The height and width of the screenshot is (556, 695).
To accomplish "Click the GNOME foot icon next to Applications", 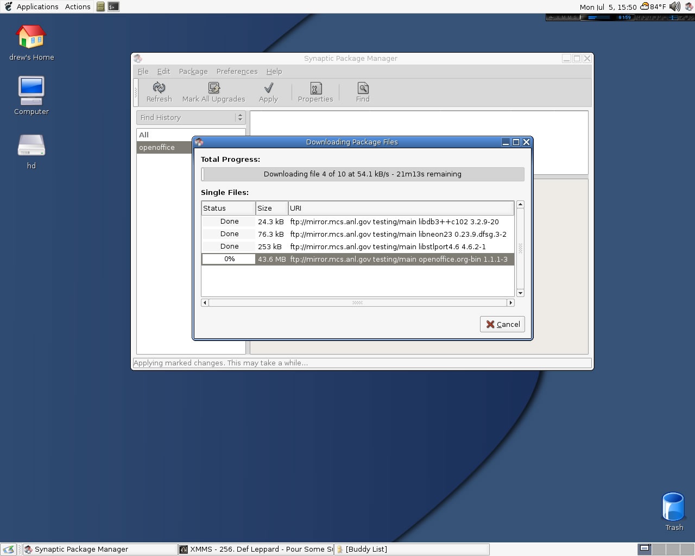I will pyautogui.click(x=8, y=7).
